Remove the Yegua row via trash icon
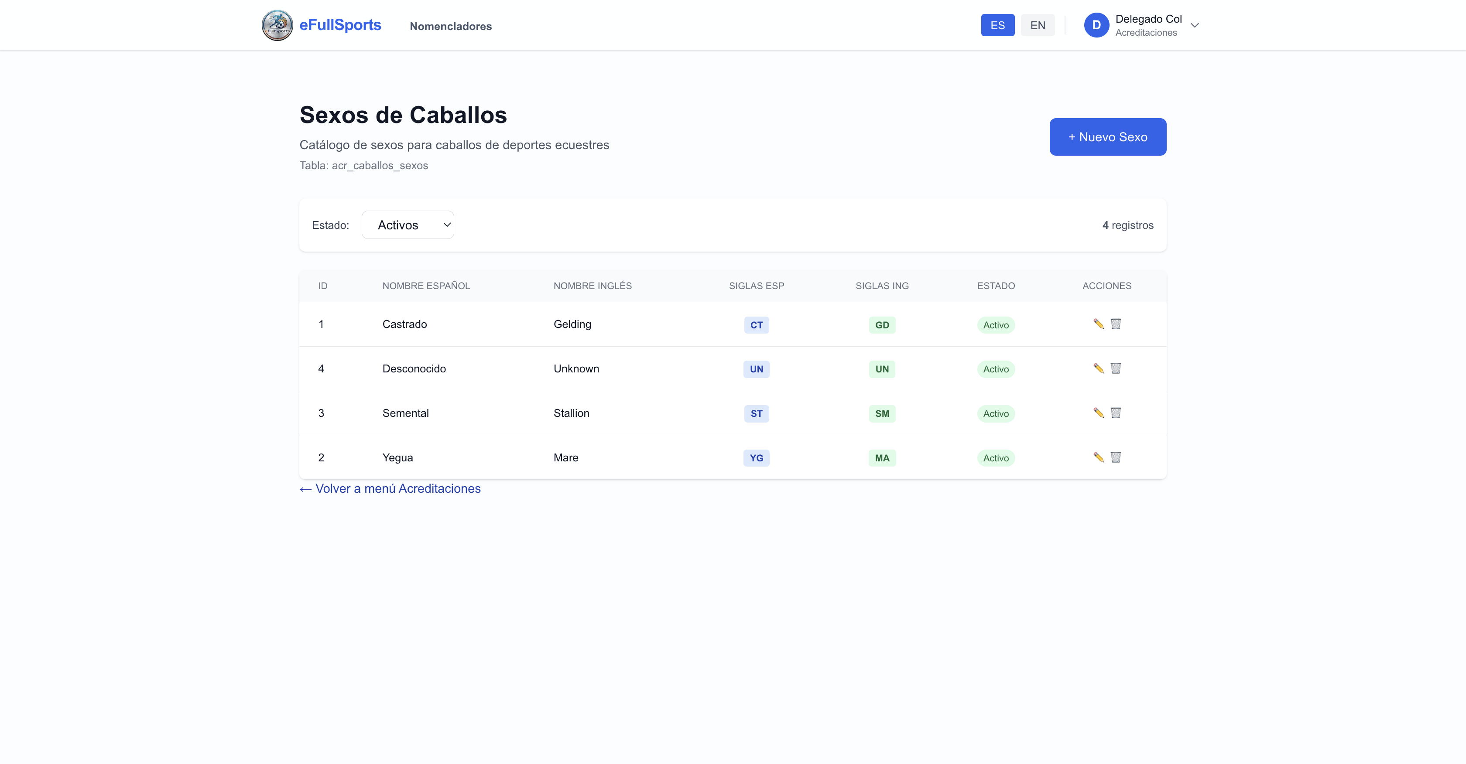1466x764 pixels. click(1116, 457)
